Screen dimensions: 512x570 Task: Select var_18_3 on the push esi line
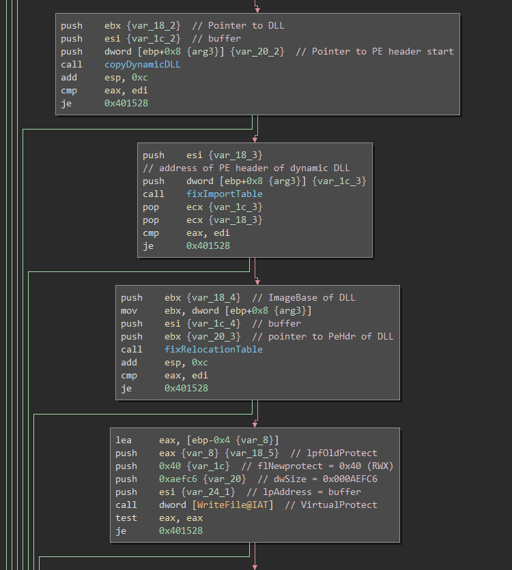coord(235,155)
